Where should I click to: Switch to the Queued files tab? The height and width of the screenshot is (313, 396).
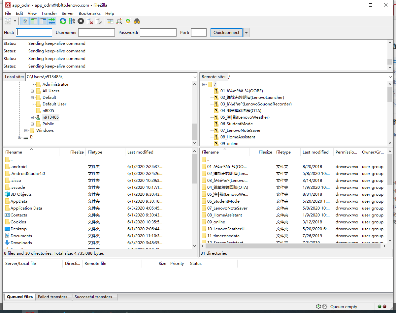click(x=20, y=297)
